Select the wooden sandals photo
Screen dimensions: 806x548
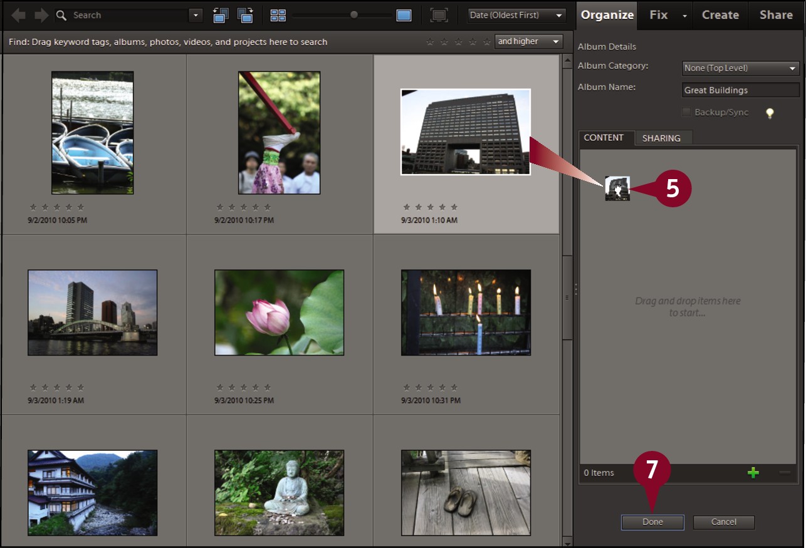(466, 493)
